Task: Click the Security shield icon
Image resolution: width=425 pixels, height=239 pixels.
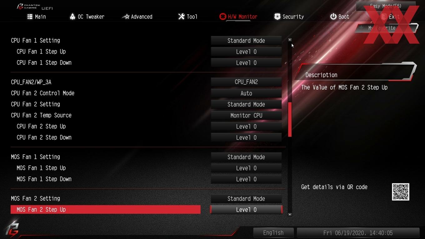Action: tap(277, 17)
